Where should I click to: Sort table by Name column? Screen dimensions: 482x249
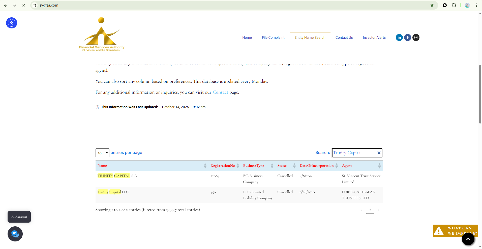[151, 166]
